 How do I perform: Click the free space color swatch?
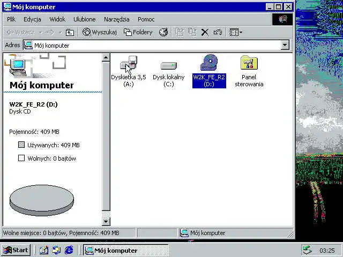21,158
